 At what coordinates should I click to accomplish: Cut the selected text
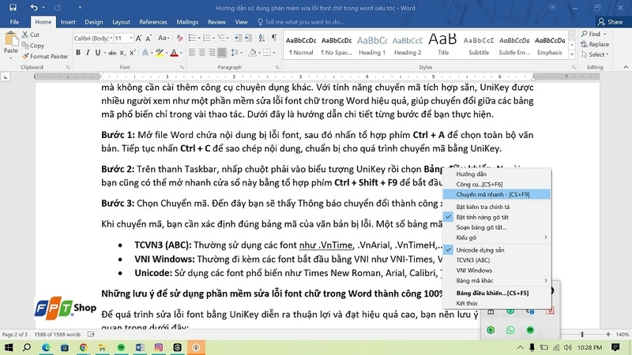click(31, 35)
